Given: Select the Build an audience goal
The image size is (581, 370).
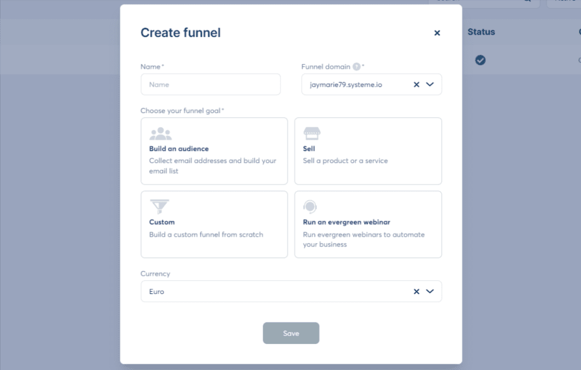Looking at the screenshot, I should coord(214,152).
